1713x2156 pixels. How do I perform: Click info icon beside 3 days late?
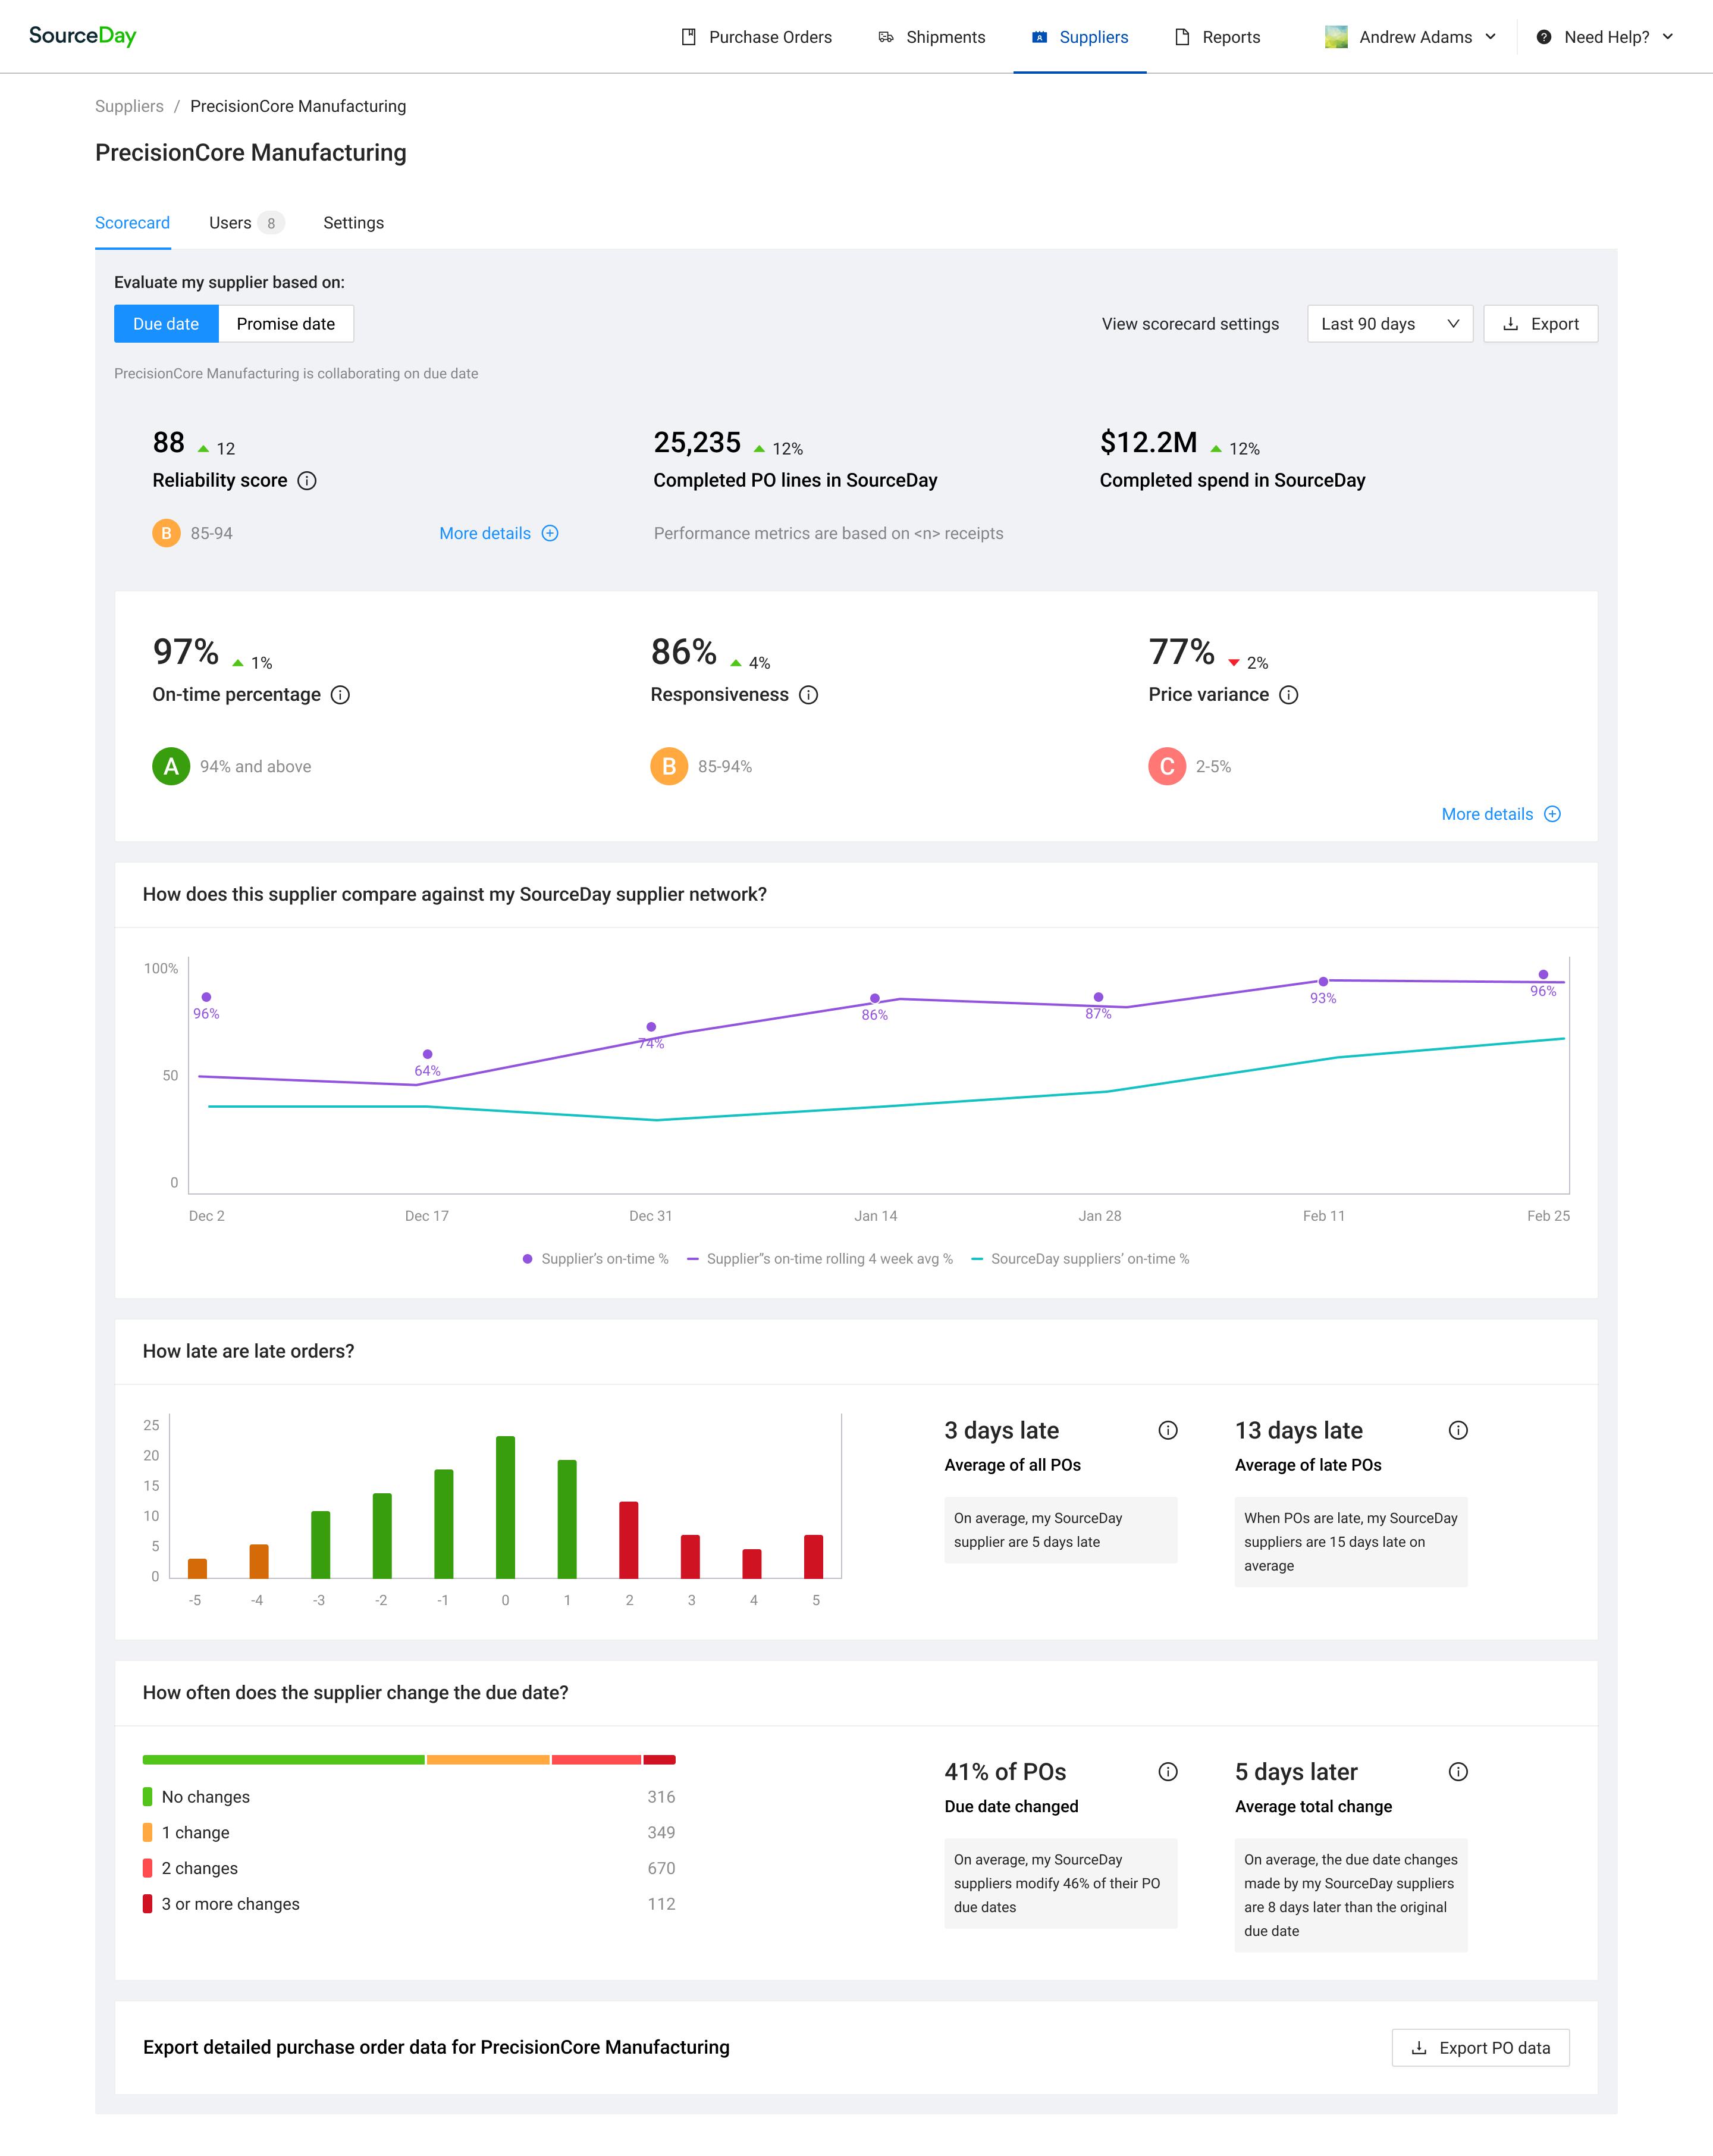click(x=1167, y=1430)
